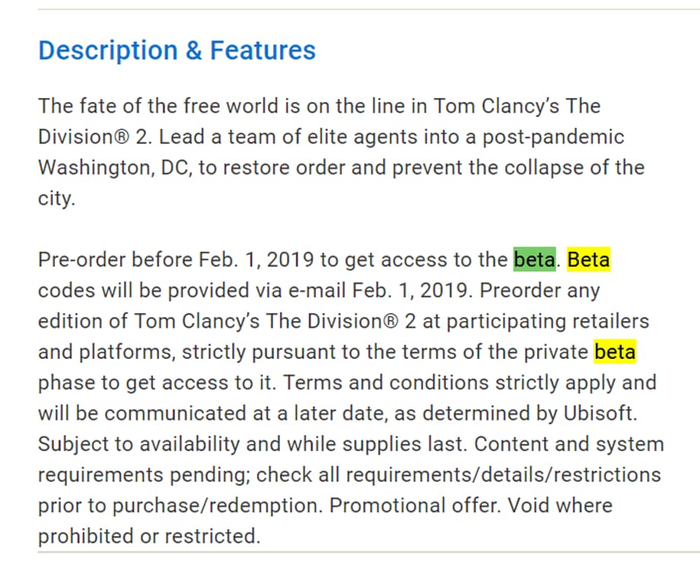The height and width of the screenshot is (562, 700).
Task: Click the yellow-highlighted capitalized "Beta"
Action: (588, 260)
